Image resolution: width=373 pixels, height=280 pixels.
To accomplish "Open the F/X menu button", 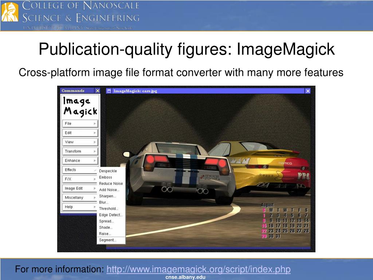I will tap(80, 179).
